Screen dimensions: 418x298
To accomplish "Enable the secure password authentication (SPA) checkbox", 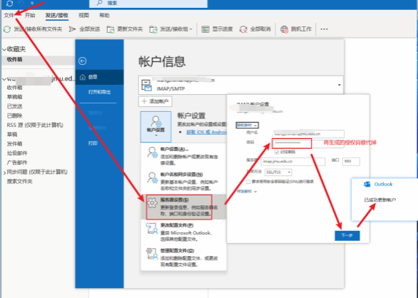I will (x=248, y=182).
